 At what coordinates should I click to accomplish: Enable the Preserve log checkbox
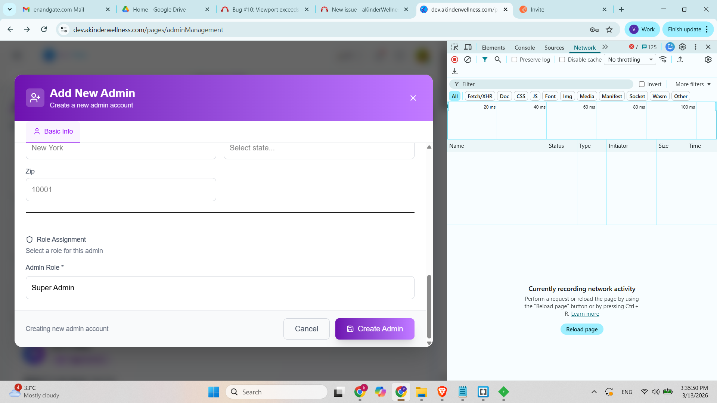click(x=514, y=60)
